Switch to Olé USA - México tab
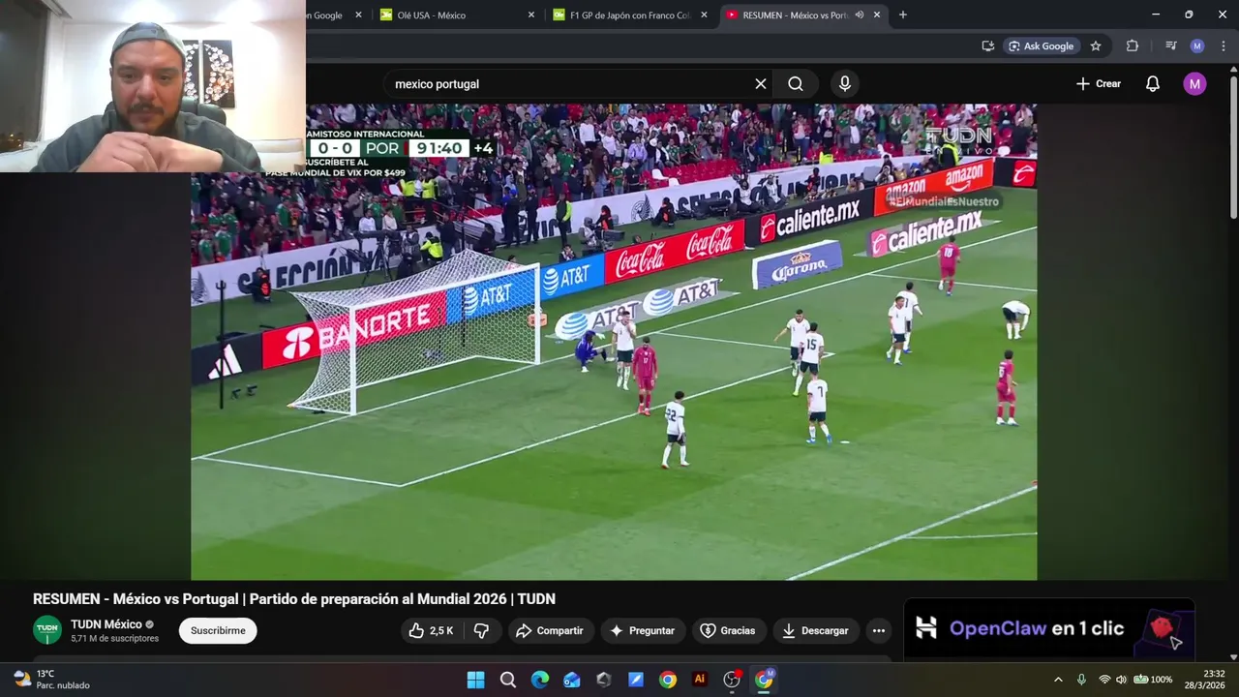 point(431,15)
